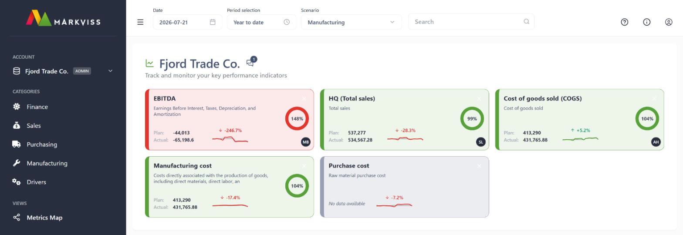Viewport: 683px width, 235px height.
Task: Click clock icon in Period selection
Action: 287,22
